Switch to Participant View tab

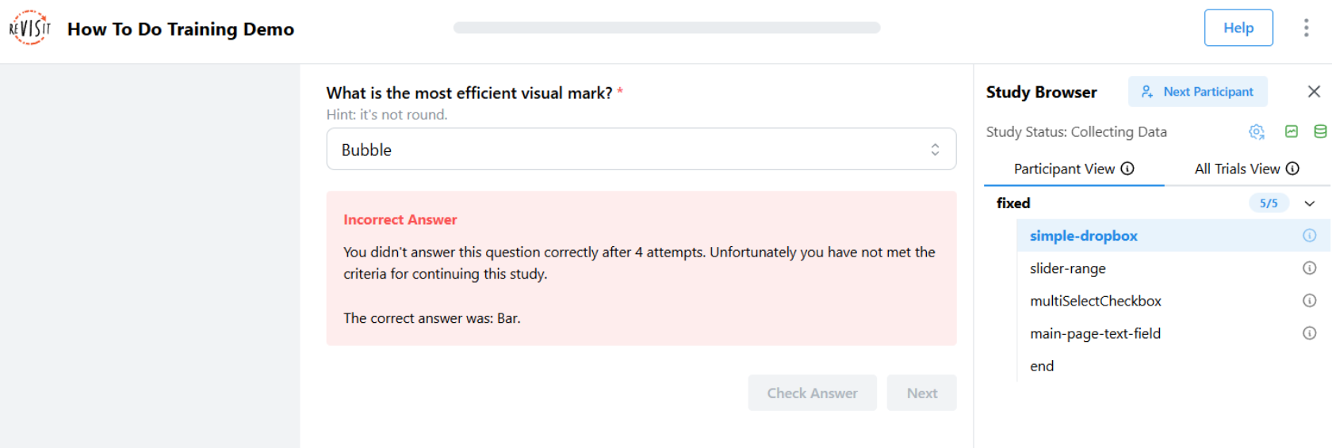1074,169
